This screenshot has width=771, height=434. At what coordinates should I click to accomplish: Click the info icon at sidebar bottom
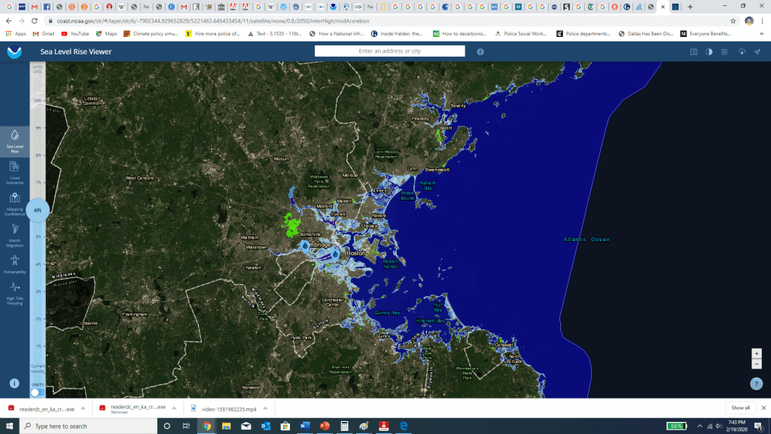[14, 383]
